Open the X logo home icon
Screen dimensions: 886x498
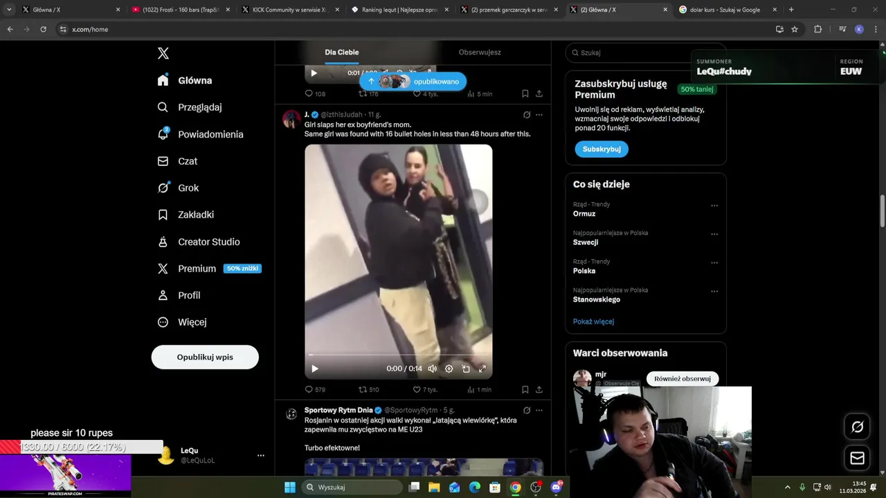pos(163,53)
